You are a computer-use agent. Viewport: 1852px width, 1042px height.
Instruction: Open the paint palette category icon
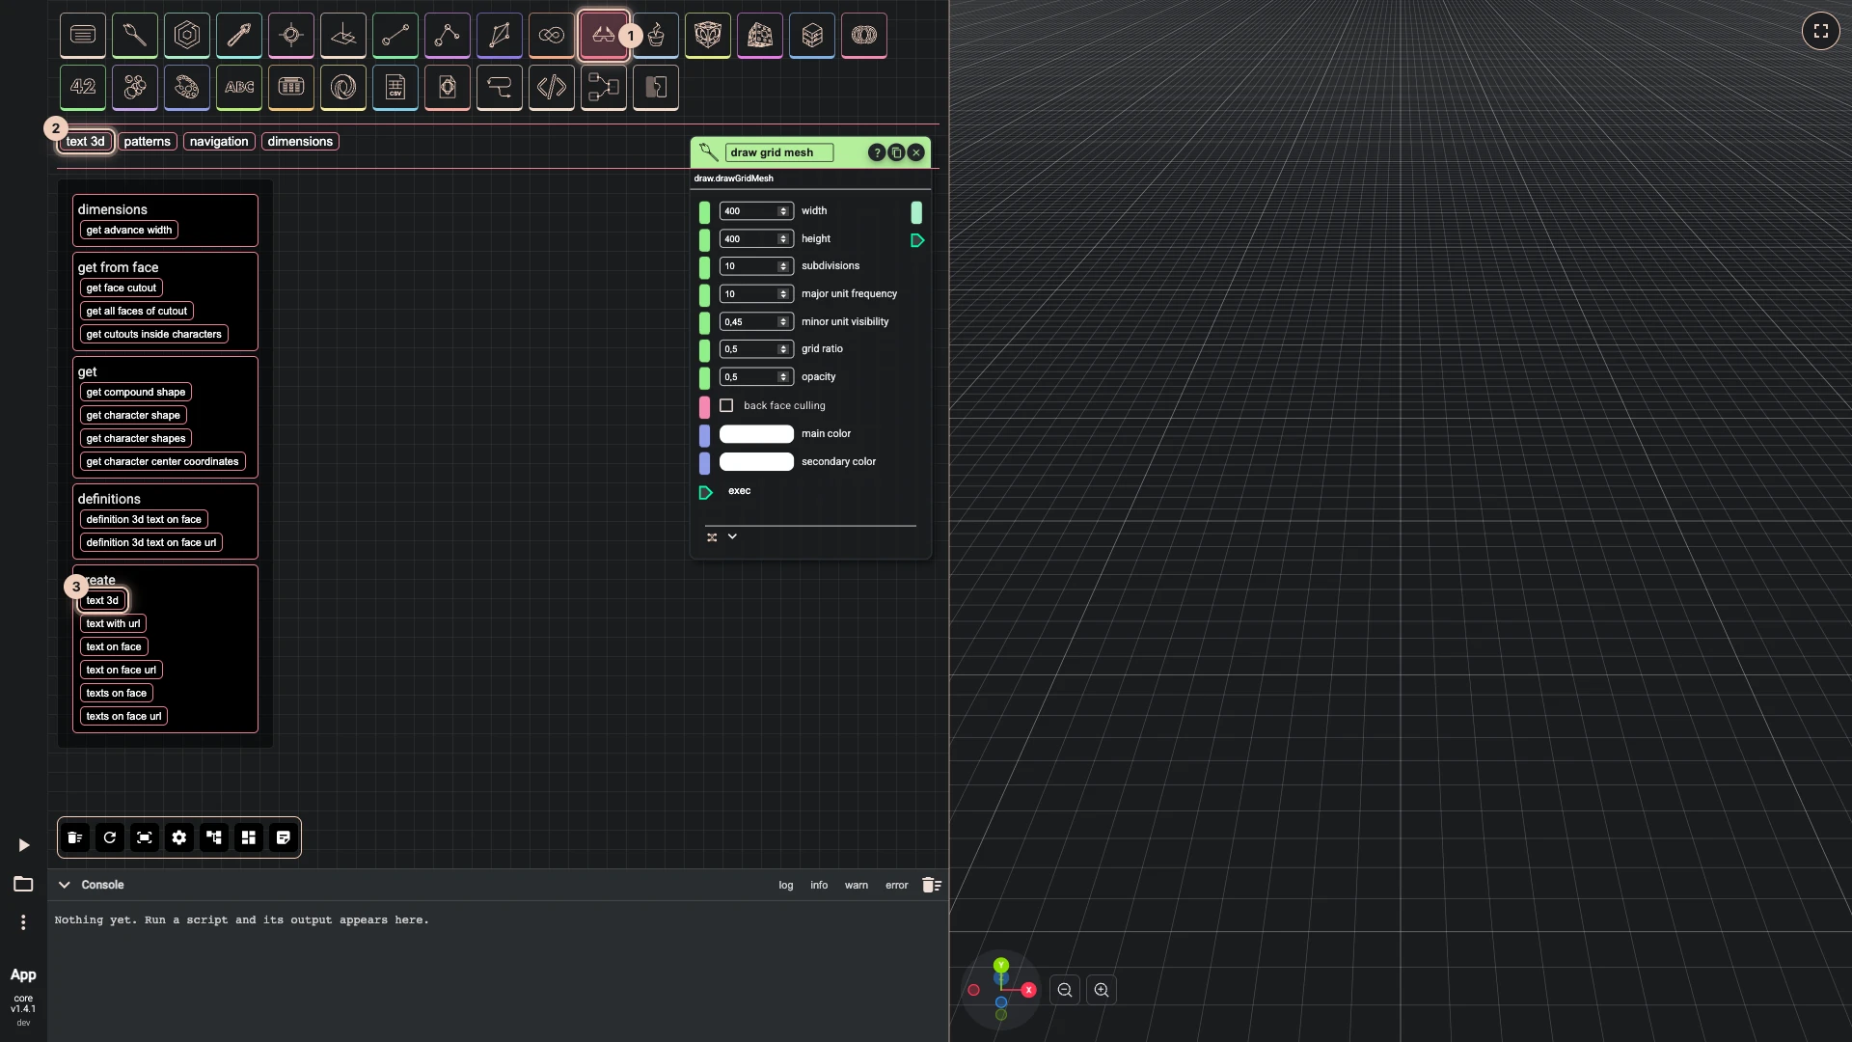point(187,88)
